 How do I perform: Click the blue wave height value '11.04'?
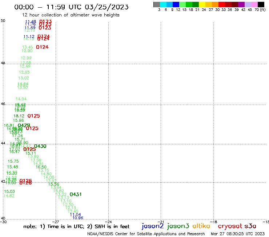[75, 215]
